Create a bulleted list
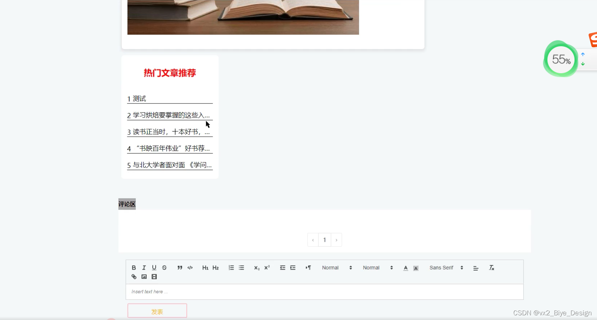 (241, 268)
